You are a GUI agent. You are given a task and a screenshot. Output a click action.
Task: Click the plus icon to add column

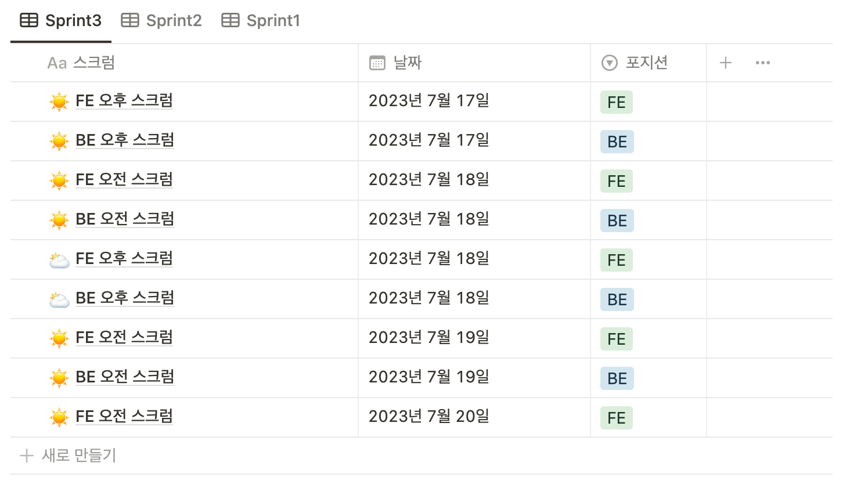(725, 63)
